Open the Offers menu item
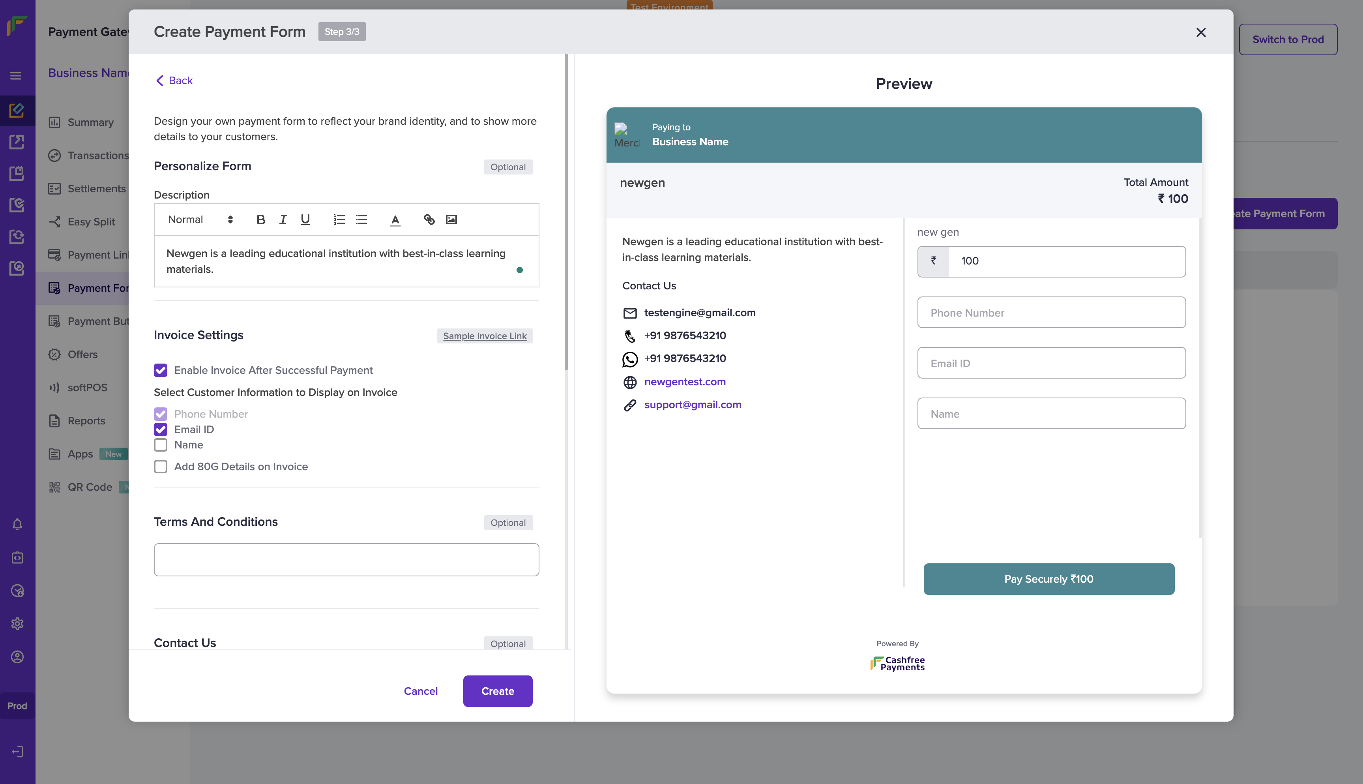 tap(82, 354)
